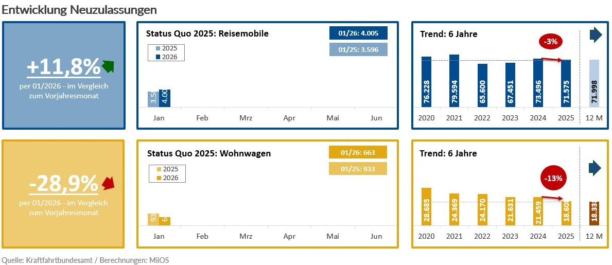Click the -28,9% percentage value

tap(63, 183)
